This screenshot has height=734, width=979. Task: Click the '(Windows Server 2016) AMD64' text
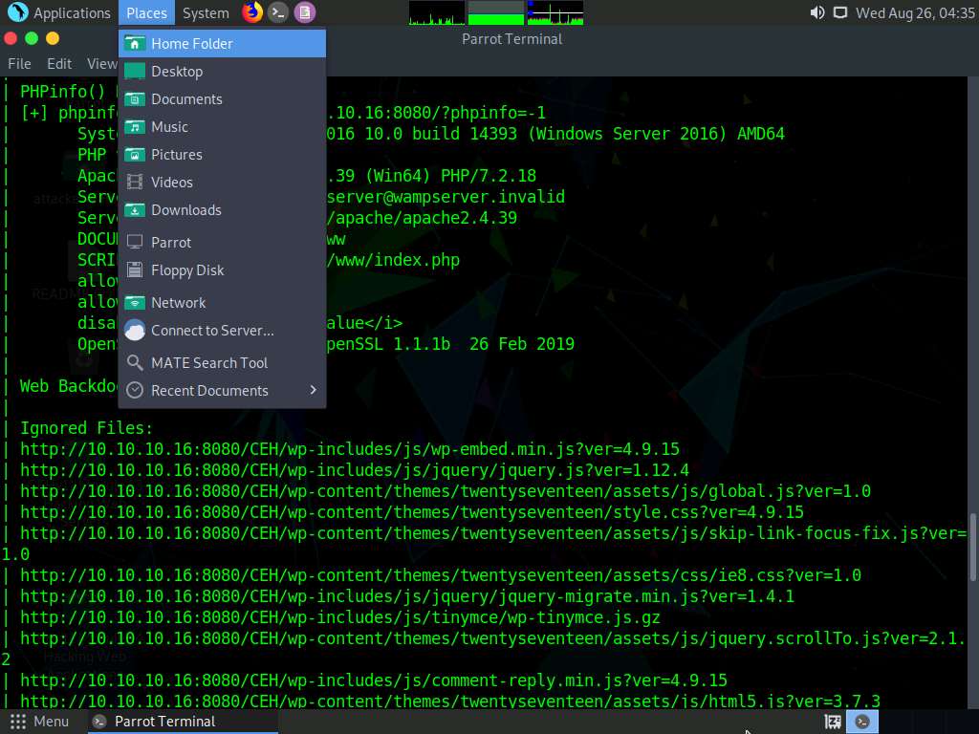656,134
